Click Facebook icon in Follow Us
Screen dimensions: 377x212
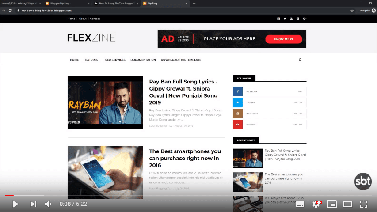tap(238, 91)
